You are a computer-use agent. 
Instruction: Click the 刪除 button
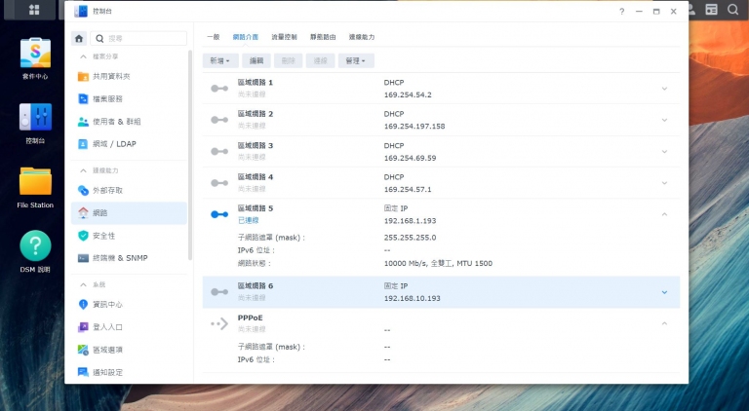[x=288, y=60]
